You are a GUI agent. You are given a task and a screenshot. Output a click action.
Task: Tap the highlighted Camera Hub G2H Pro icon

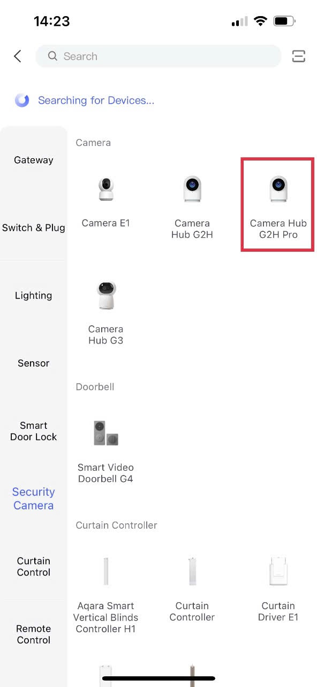point(278,187)
